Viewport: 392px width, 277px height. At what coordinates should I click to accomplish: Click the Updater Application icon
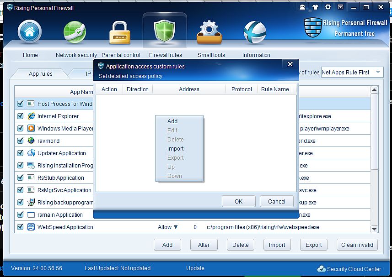(x=31, y=153)
